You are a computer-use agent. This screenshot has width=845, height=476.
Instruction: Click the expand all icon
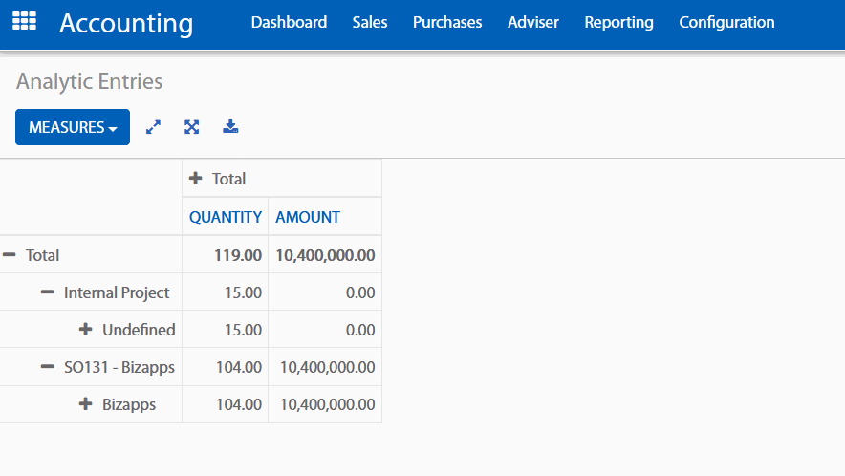coord(192,127)
